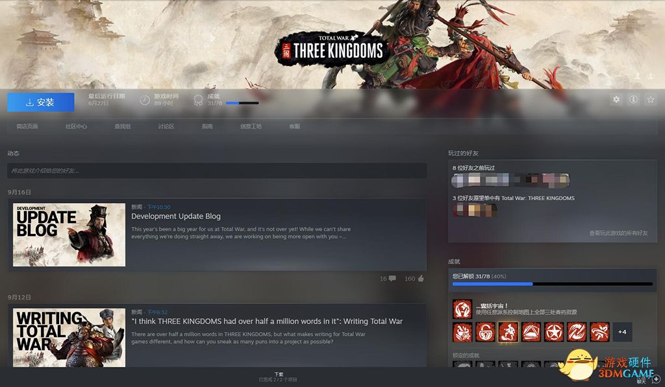The image size is (665, 387).
Task: Open the swirling blades achievement icon
Action: (577, 332)
